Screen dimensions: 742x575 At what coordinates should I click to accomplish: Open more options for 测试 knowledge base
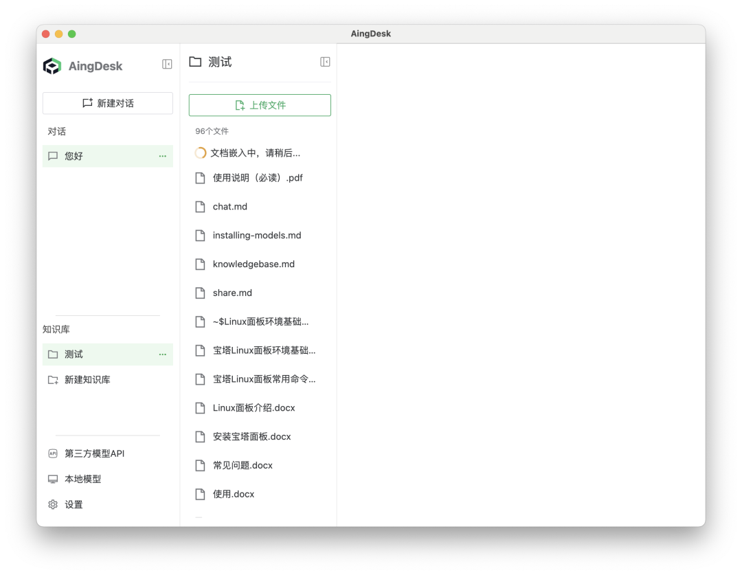tap(163, 354)
